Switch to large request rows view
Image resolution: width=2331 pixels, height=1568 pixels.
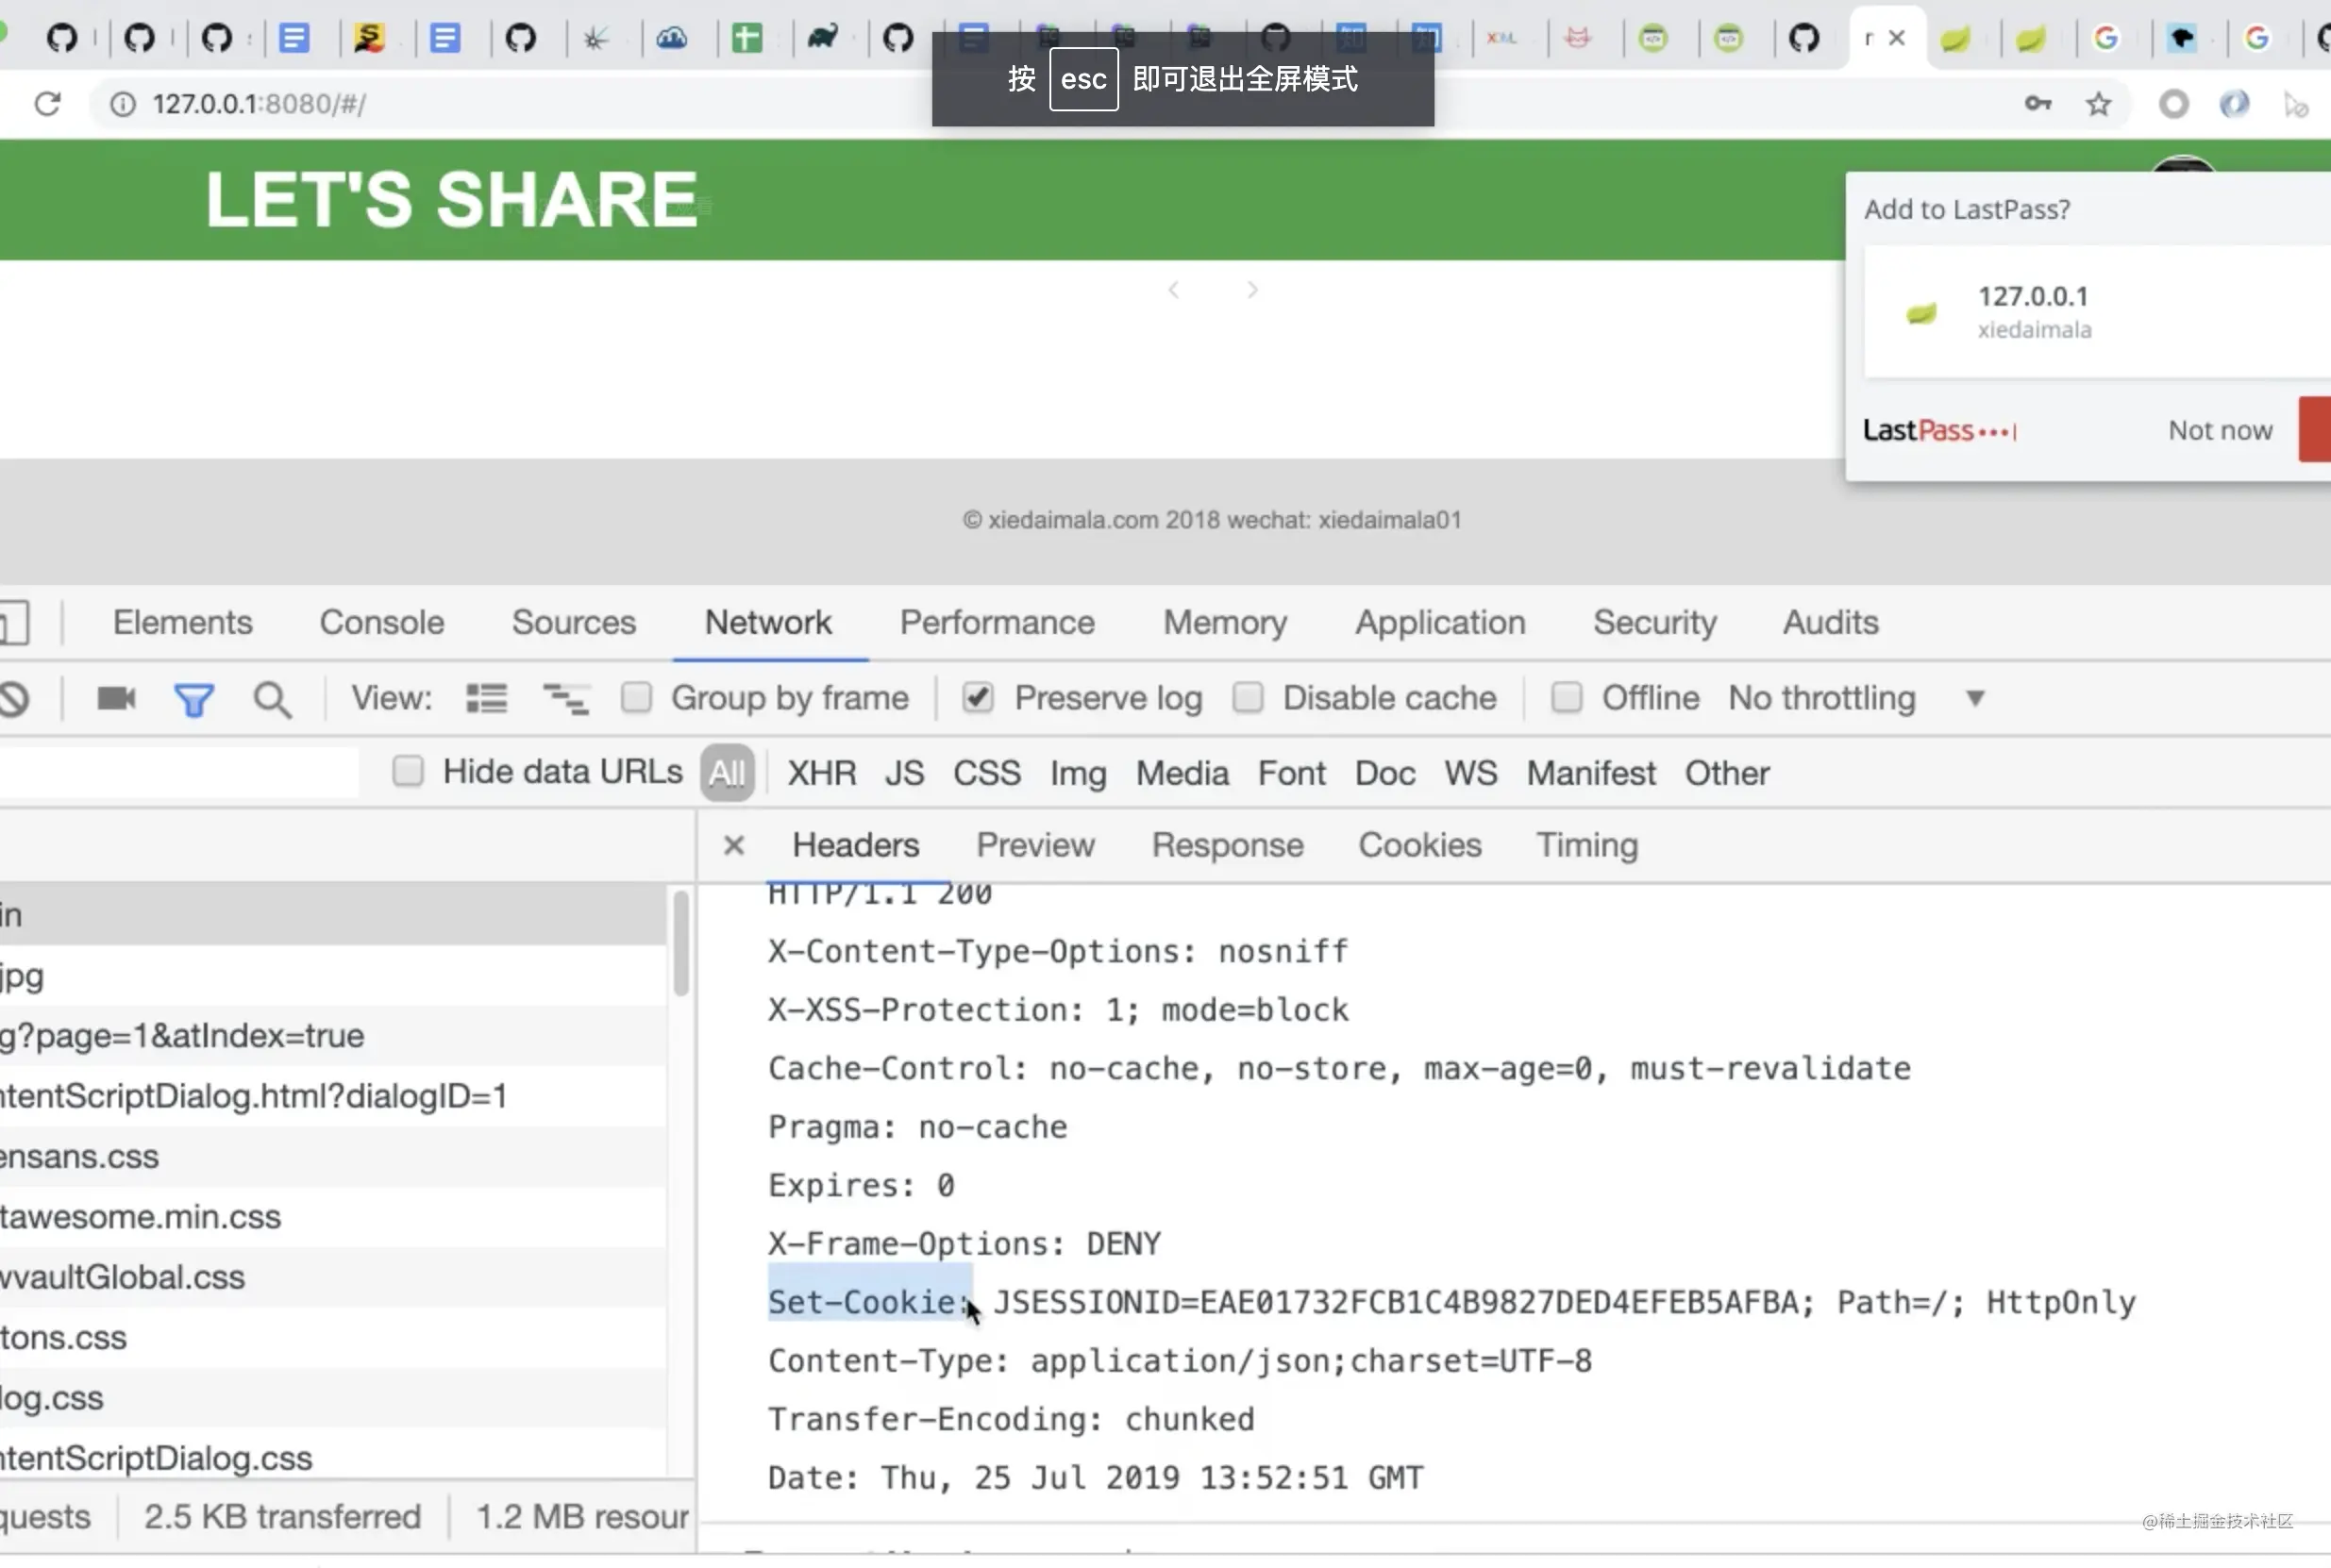point(486,698)
